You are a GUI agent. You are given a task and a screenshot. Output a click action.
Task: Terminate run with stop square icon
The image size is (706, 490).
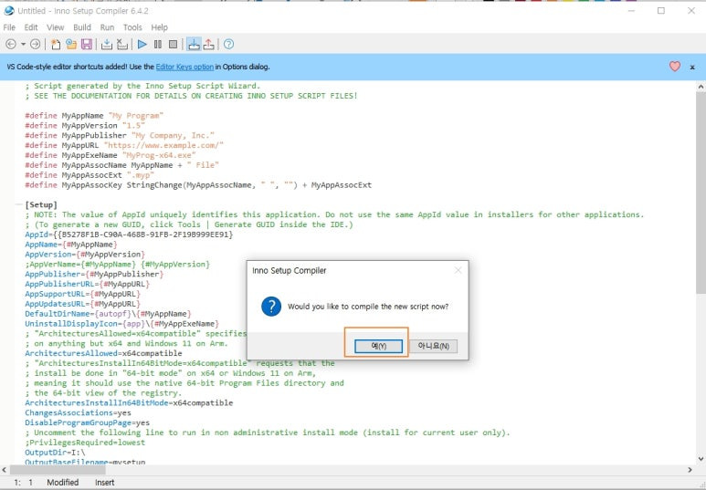pos(173,44)
